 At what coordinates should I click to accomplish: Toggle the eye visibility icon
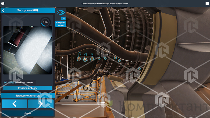[x=60, y=12]
